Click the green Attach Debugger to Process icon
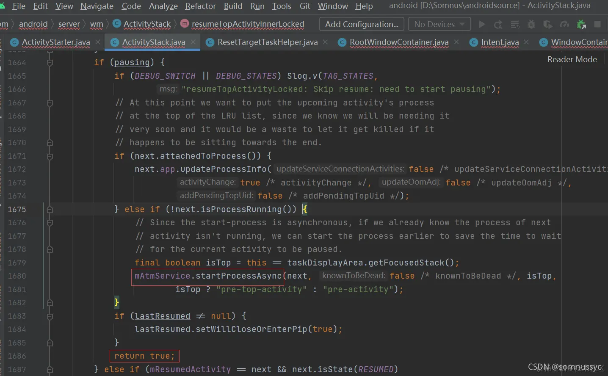 (581, 24)
